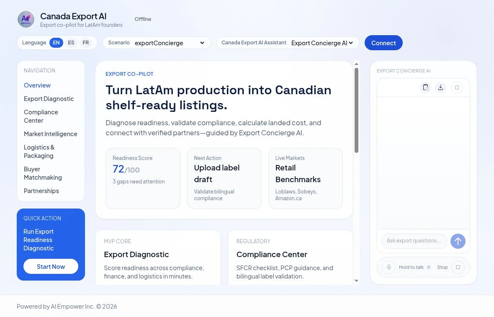
Task: Switch language to EN
Action: (56, 43)
